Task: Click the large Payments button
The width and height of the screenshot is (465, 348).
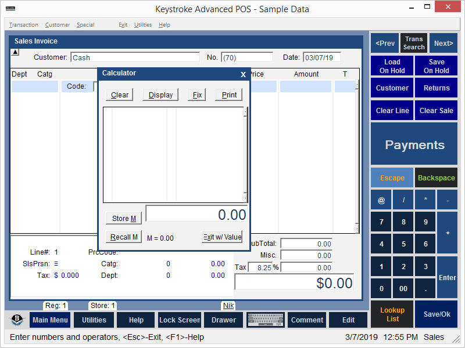Action: 414,145
